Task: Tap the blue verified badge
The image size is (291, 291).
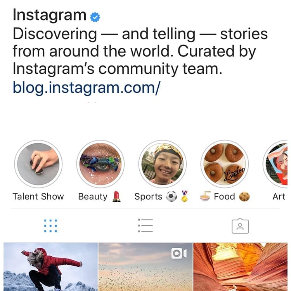Action: click(95, 17)
